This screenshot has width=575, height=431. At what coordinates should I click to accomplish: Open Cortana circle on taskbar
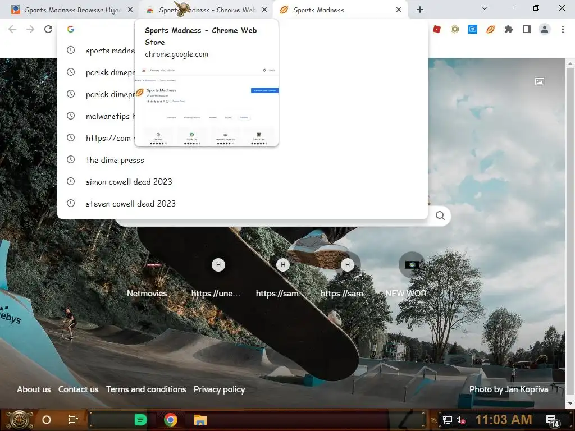(47, 420)
